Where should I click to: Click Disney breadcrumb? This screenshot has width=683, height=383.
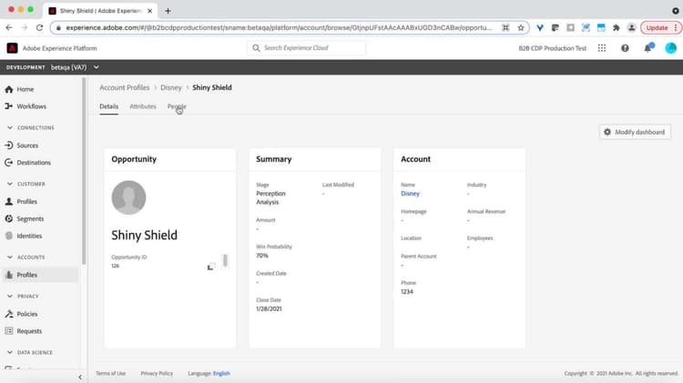coord(171,87)
